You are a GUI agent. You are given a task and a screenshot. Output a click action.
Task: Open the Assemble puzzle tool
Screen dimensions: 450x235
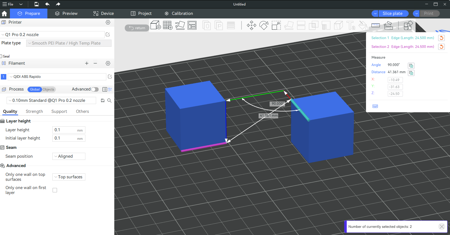coord(408,26)
